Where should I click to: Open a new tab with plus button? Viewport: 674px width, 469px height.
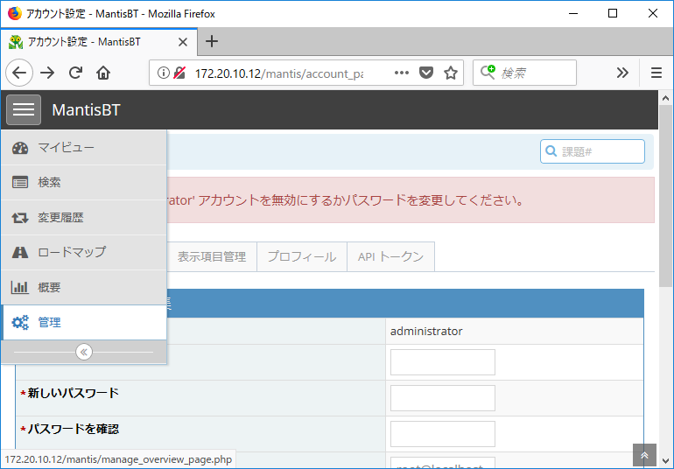click(x=212, y=41)
